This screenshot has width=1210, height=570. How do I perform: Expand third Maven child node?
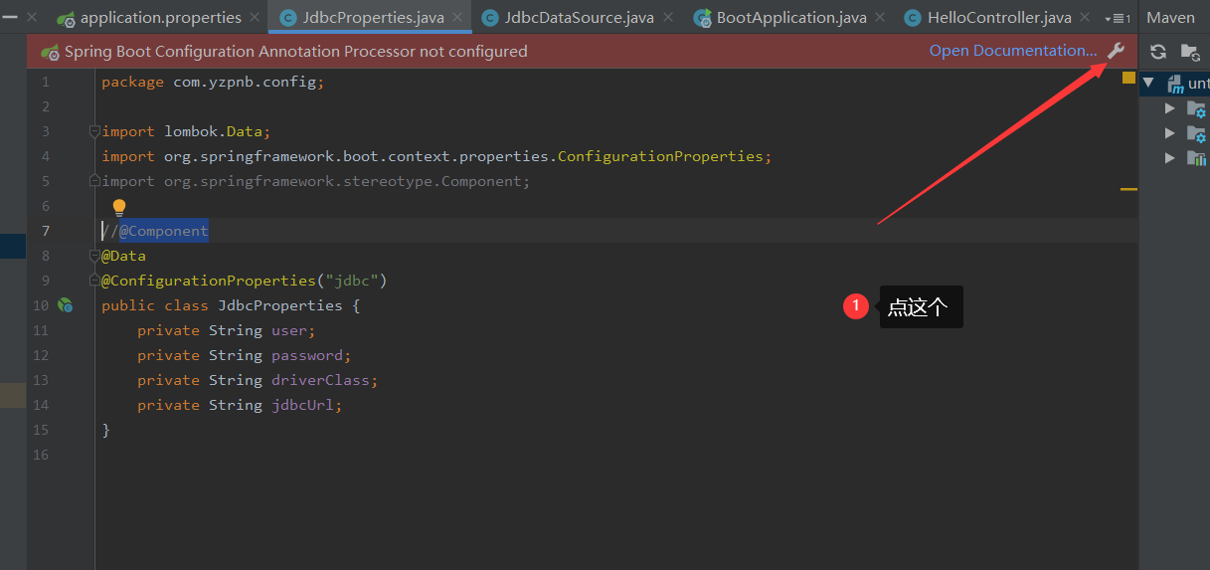(1170, 157)
